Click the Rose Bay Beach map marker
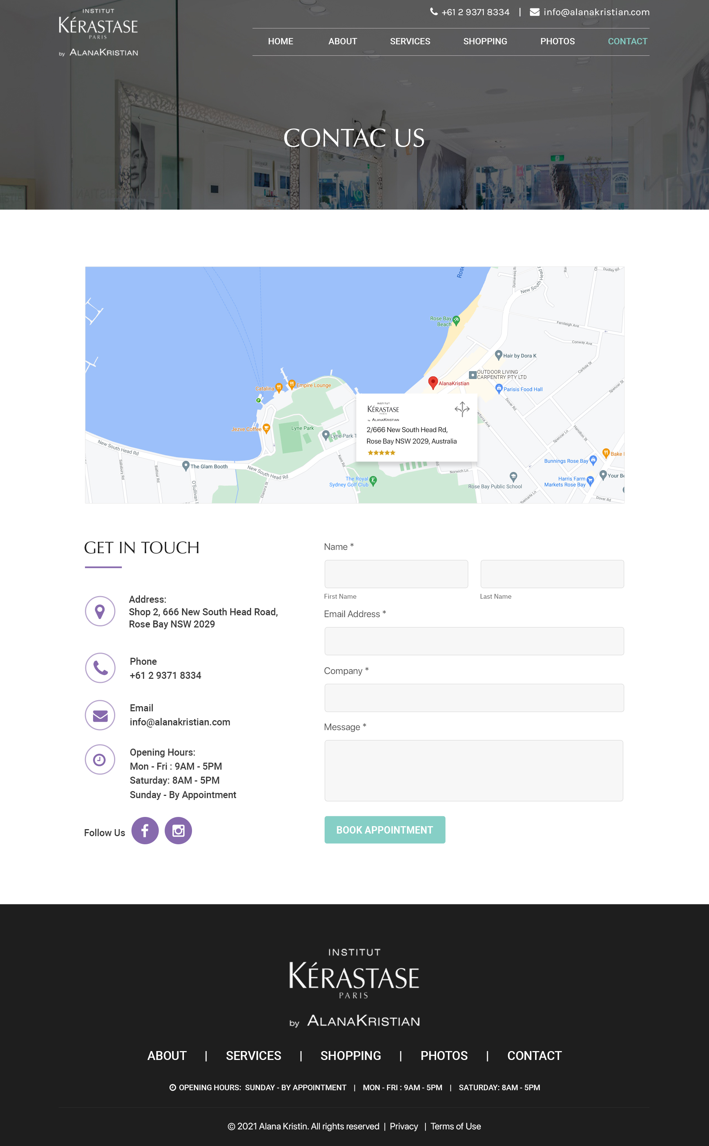The height and width of the screenshot is (1146, 709). click(456, 320)
